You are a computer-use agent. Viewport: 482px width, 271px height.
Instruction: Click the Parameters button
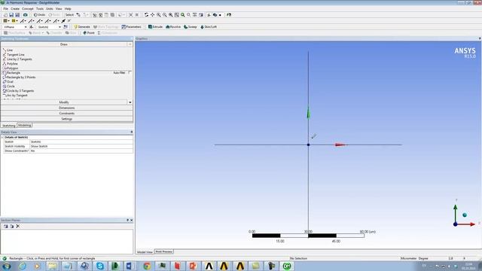point(132,27)
